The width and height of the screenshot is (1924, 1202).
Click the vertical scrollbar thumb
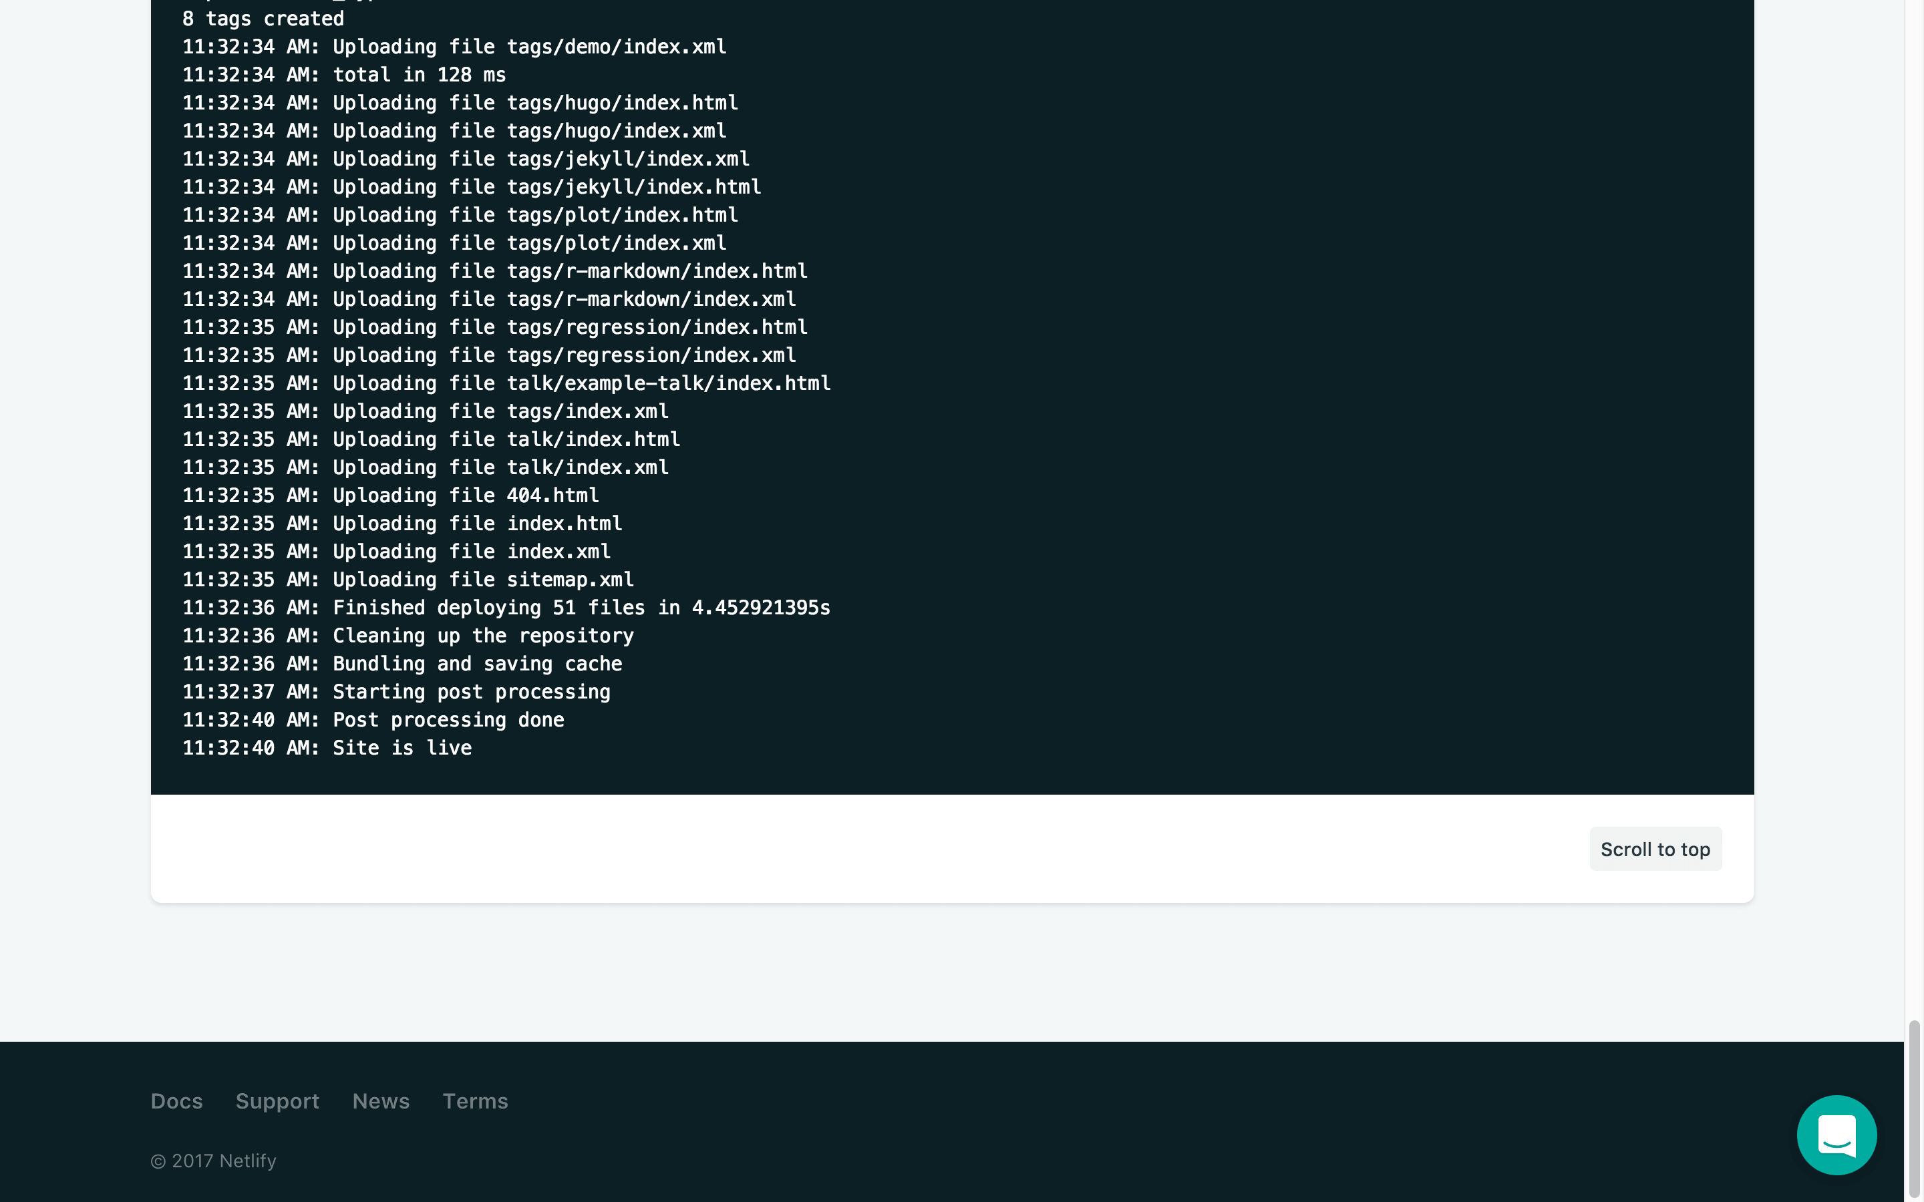[1914, 1109]
